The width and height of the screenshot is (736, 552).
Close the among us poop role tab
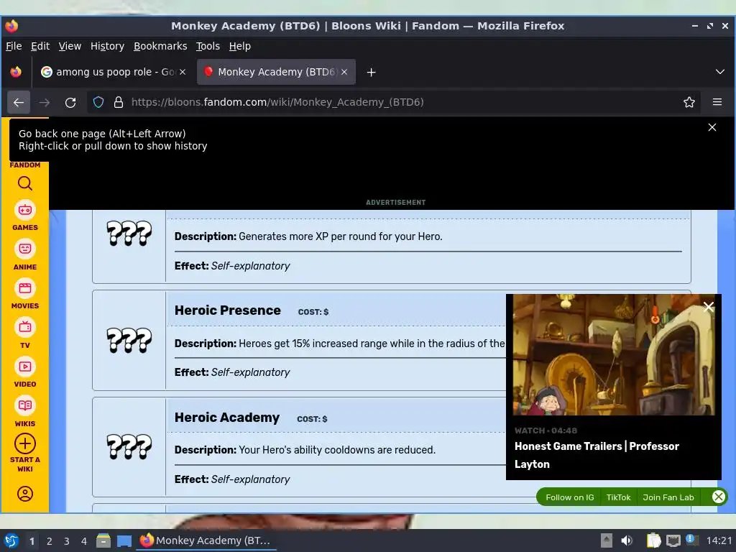click(x=183, y=72)
